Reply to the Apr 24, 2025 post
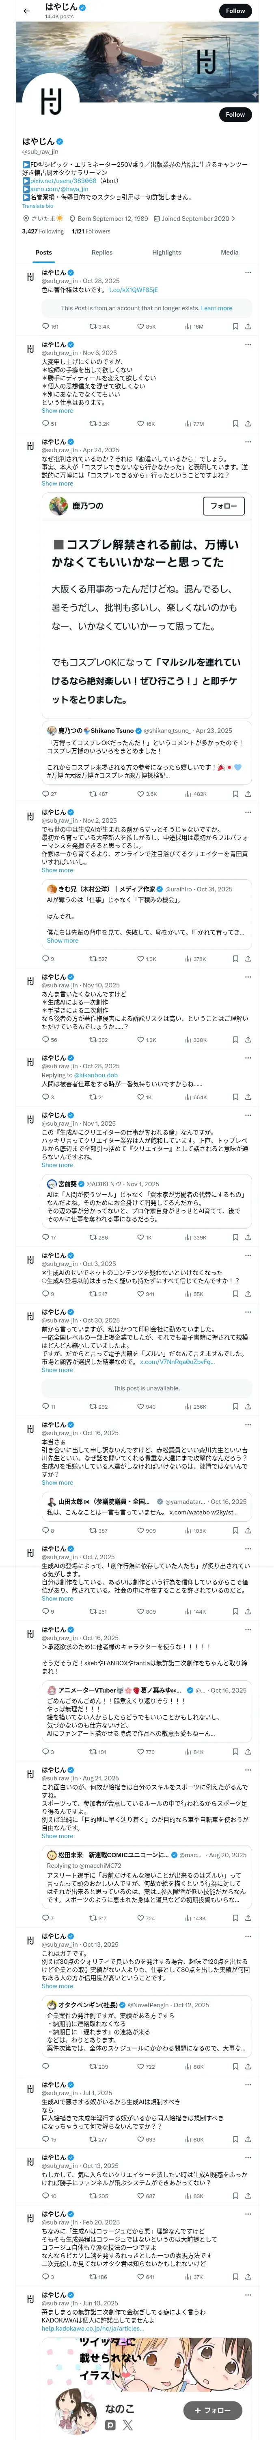The width and height of the screenshot is (274, 2440). tap(45, 794)
